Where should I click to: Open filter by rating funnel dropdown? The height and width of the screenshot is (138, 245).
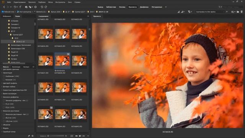click(x=190, y=12)
